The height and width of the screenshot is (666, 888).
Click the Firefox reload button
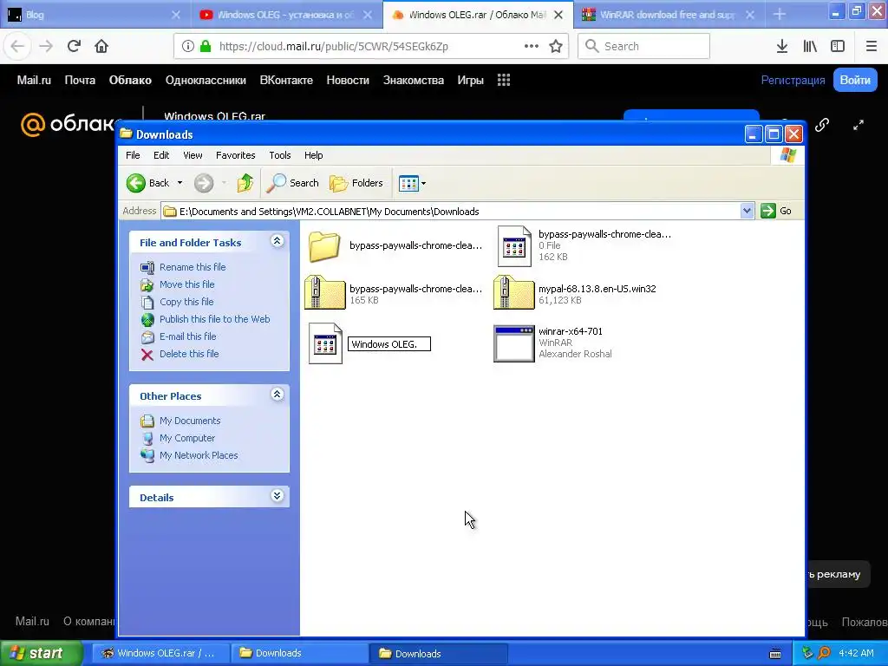coord(74,46)
